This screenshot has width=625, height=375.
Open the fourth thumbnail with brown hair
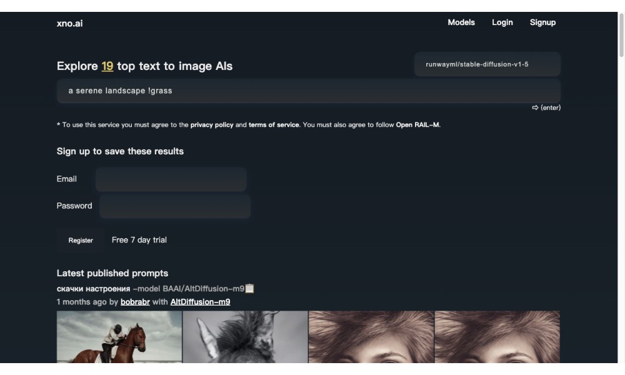pyautogui.click(x=497, y=337)
